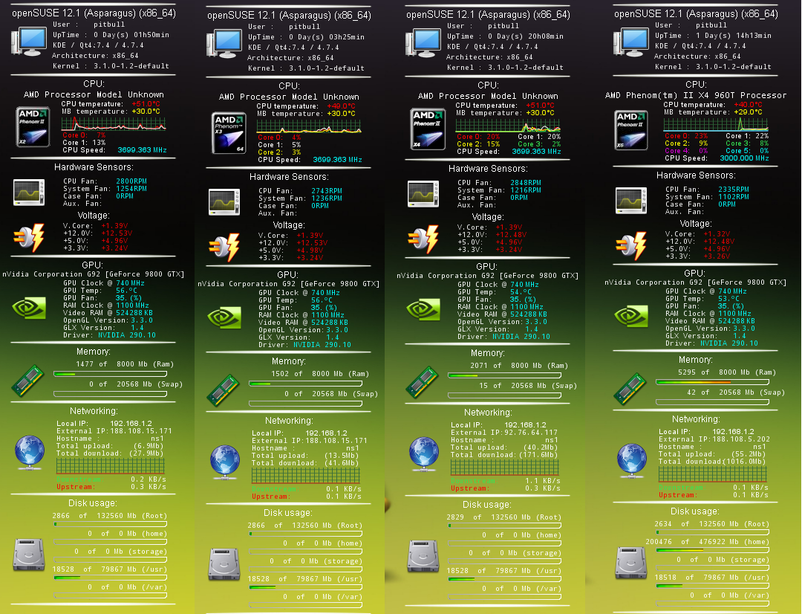
Task: Click computer icon beside UpTime 01h50min
Action: point(29,42)
